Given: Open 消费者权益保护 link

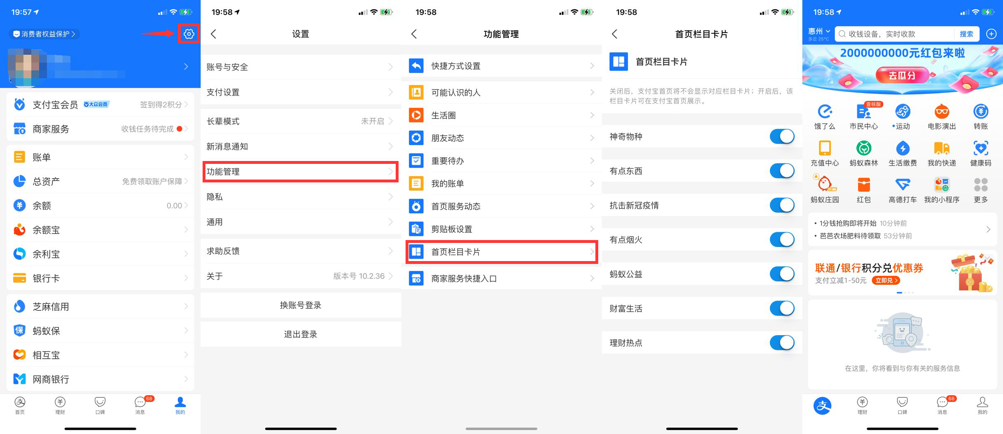Looking at the screenshot, I should (44, 34).
